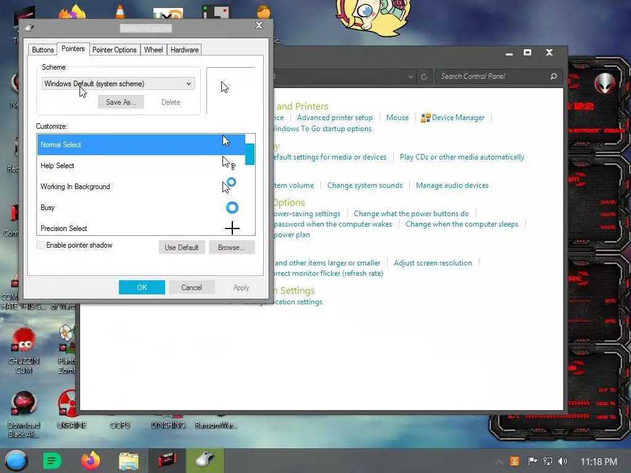Click the red Control Panel taskbar icon
631x473 pixels.
168,461
